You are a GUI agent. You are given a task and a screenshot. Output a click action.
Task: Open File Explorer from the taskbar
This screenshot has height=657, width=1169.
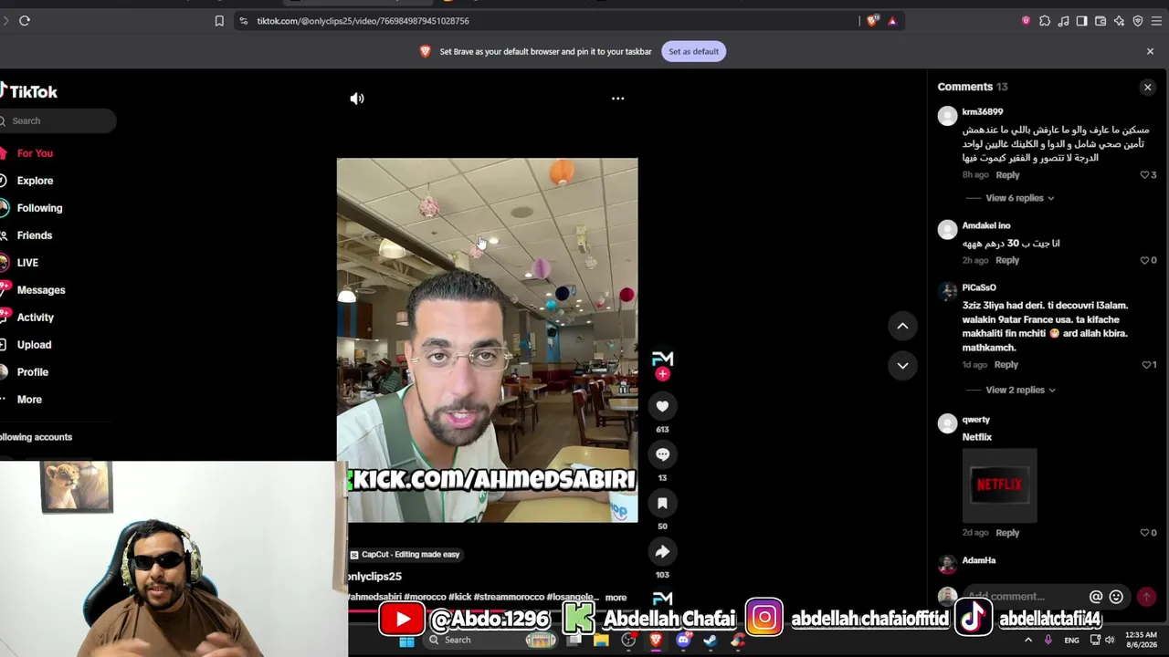601,641
